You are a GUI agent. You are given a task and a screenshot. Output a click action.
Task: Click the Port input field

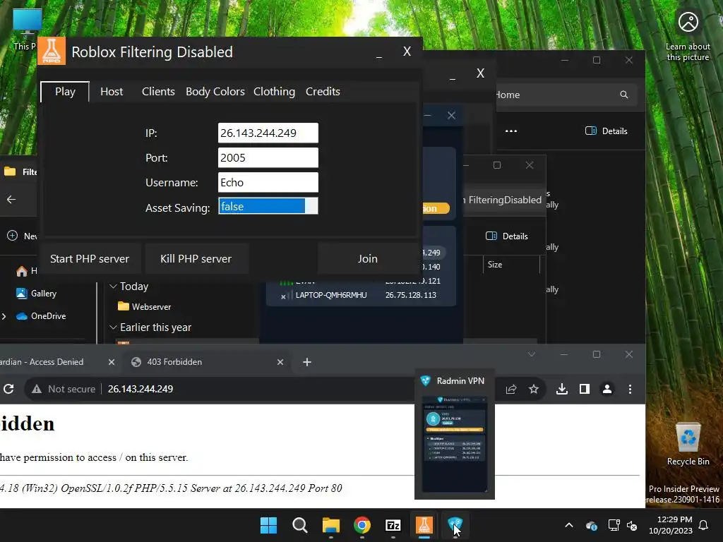[268, 157]
